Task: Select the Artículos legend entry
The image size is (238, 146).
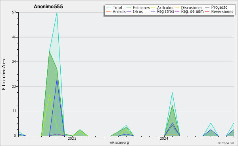Action: point(162,7)
